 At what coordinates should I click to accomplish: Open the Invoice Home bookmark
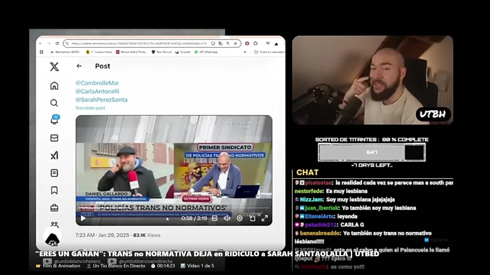pos(99,52)
